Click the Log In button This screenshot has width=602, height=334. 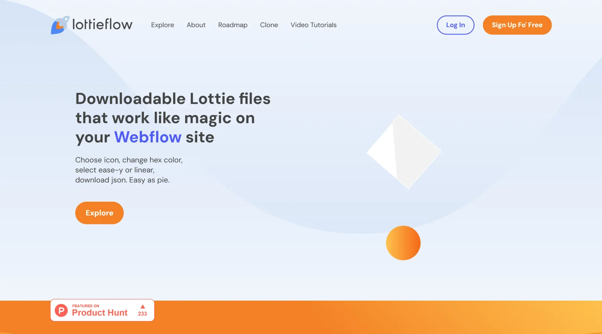pyautogui.click(x=455, y=25)
